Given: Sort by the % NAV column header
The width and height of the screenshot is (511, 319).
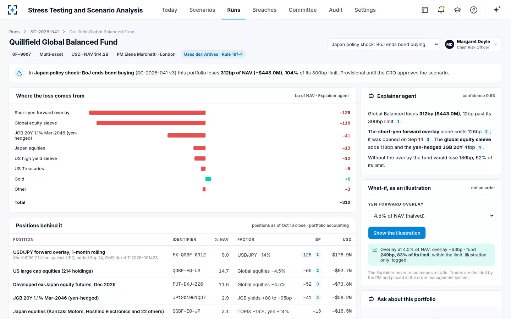Looking at the screenshot, I should tap(221, 240).
